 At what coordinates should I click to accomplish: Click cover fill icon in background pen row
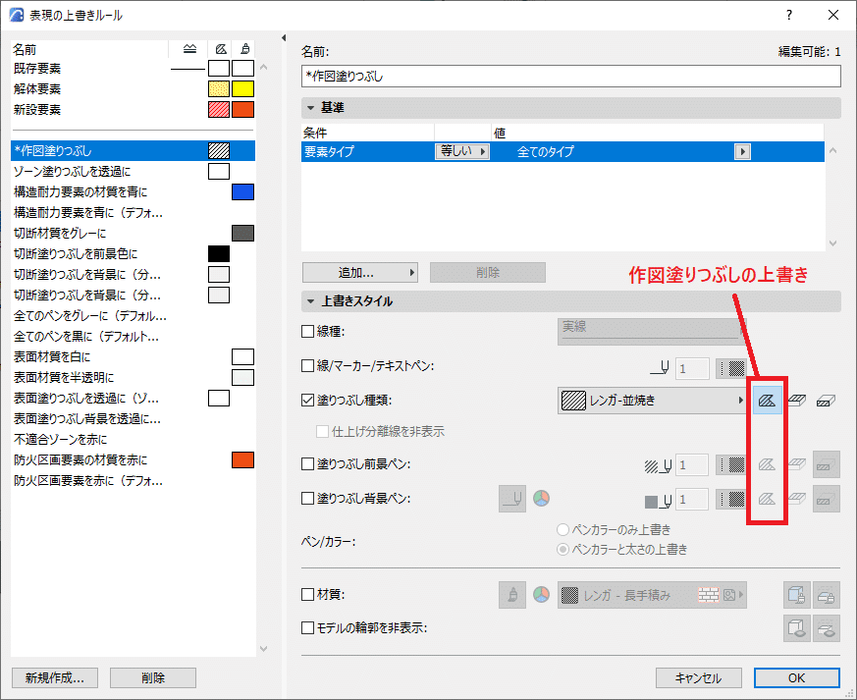[797, 499]
